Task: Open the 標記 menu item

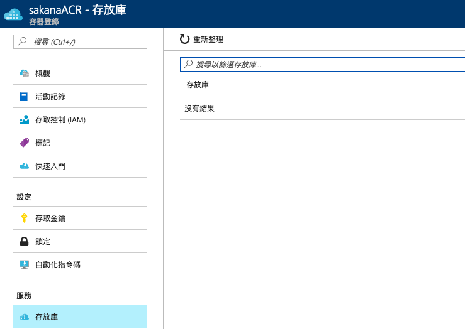Action: (80, 143)
